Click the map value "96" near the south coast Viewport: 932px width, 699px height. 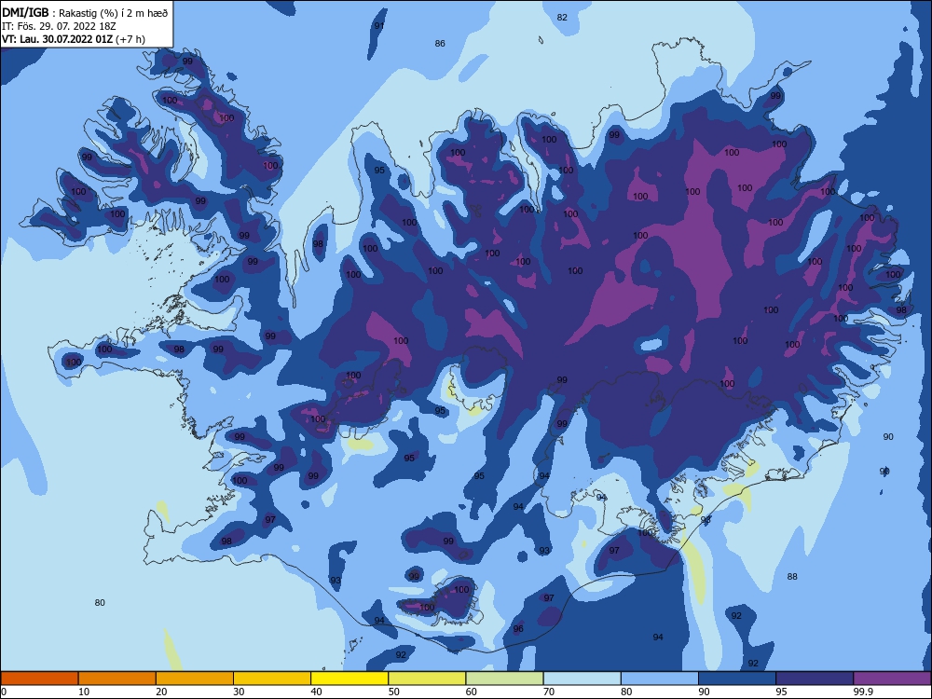point(518,629)
